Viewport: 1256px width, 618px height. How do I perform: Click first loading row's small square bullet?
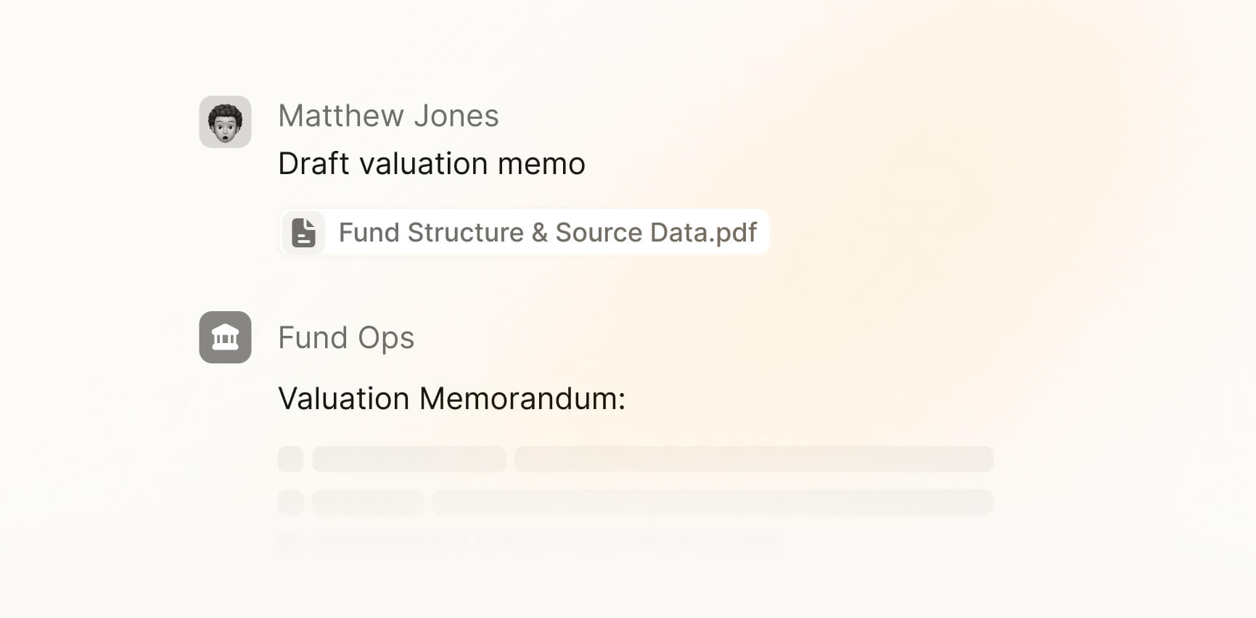pos(290,459)
